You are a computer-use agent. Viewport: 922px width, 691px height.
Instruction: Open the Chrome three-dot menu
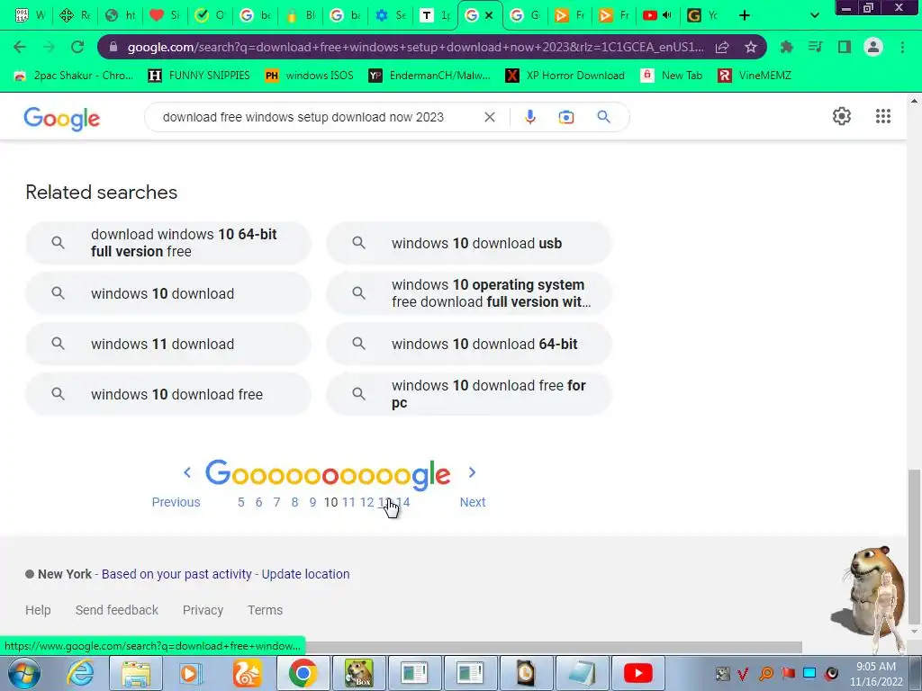902,47
